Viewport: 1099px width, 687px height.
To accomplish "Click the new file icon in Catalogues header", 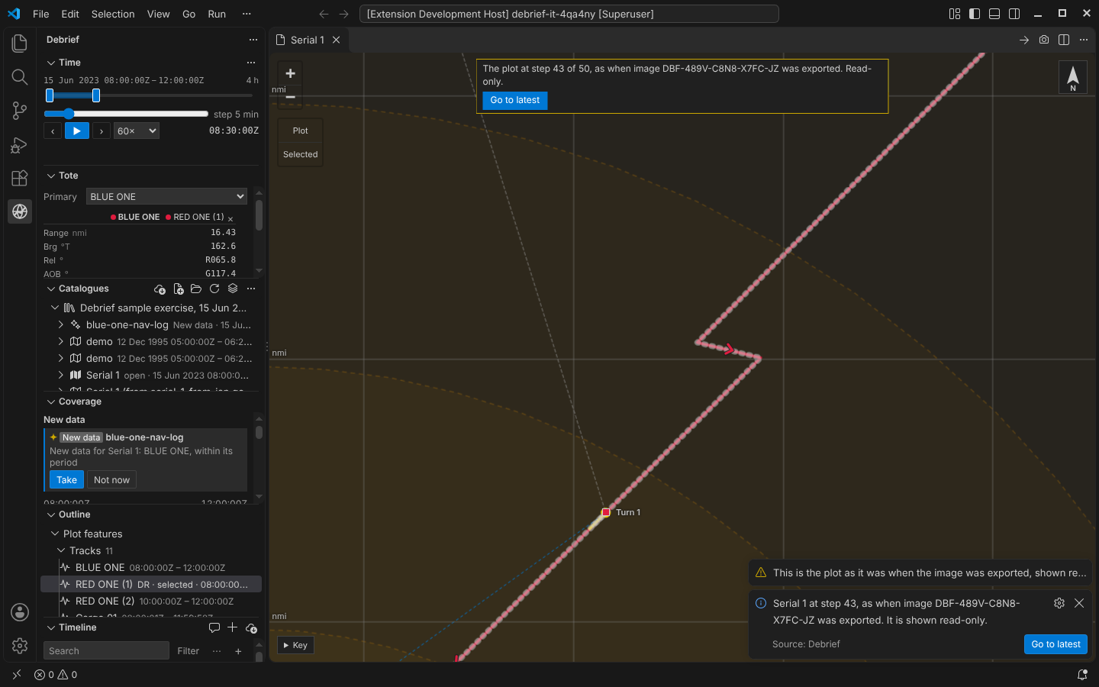I will (178, 289).
